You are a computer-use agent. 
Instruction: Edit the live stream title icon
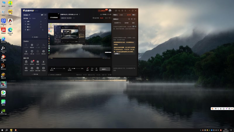coord(79,14)
